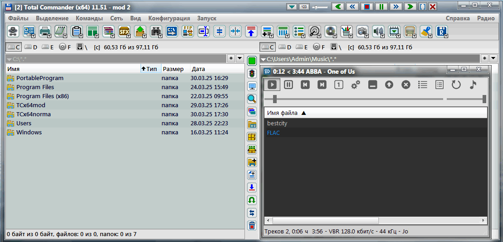Select drive D in left panel
Screen dimensions: 503x242
[x=31, y=47]
